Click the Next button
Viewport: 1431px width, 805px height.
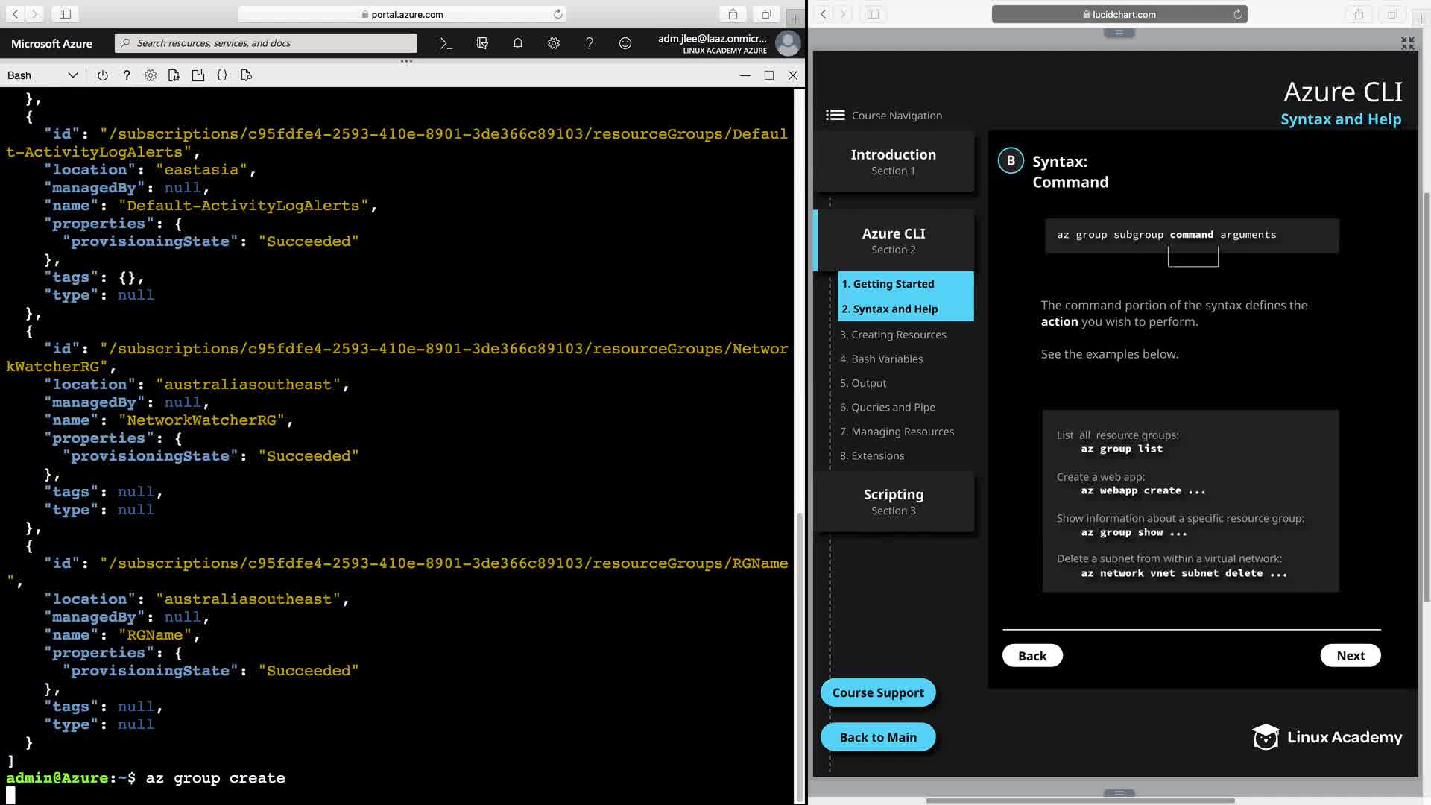(x=1350, y=655)
